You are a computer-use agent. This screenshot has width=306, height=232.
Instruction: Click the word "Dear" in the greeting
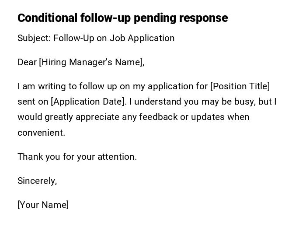point(27,62)
